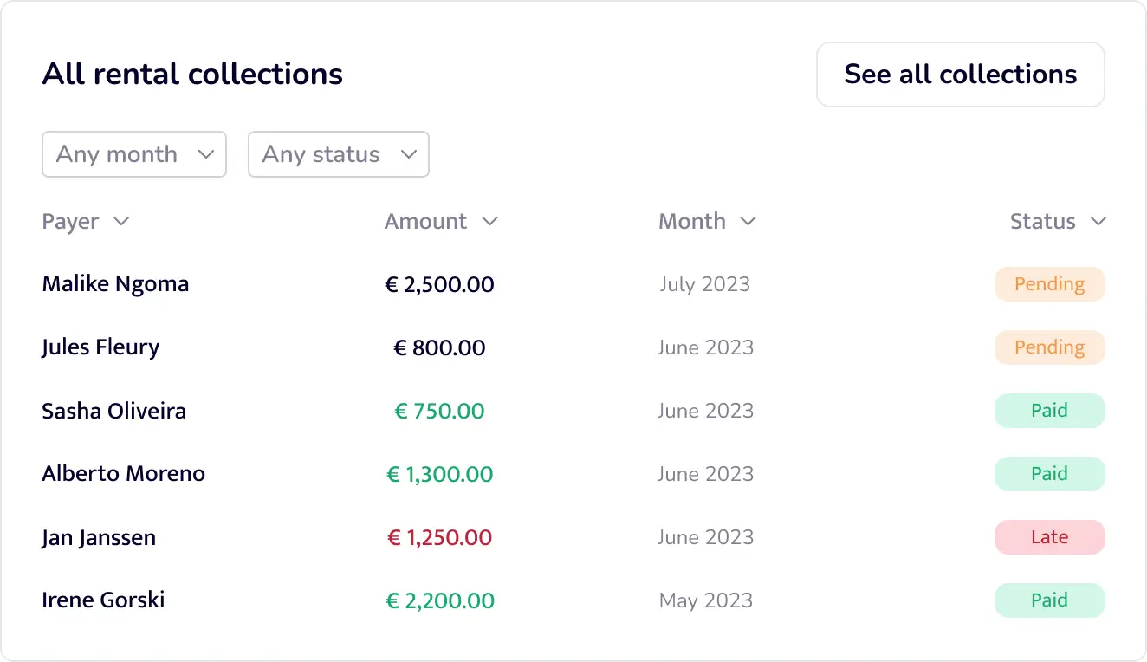Click the Late badge for Jan Janssen
Screen dimensions: 1147x662
pos(1049,537)
